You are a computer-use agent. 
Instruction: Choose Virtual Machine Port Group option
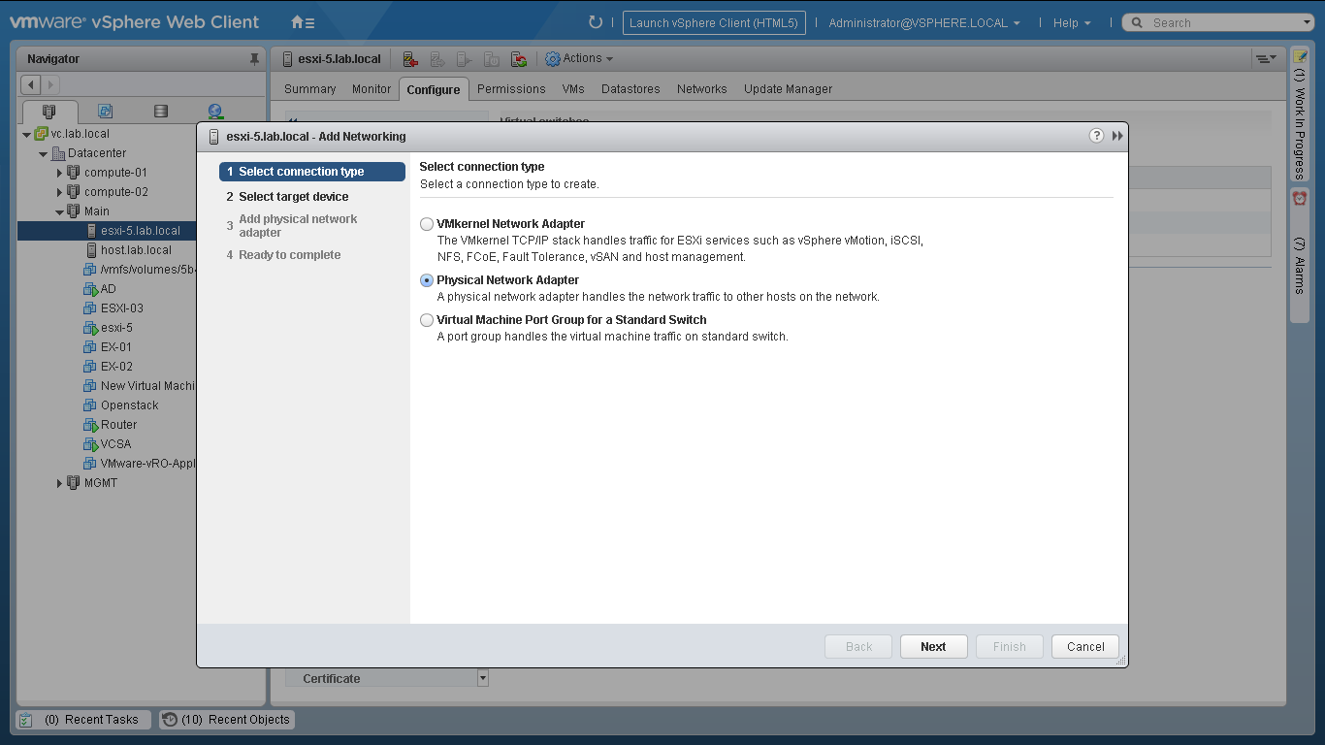click(x=427, y=320)
